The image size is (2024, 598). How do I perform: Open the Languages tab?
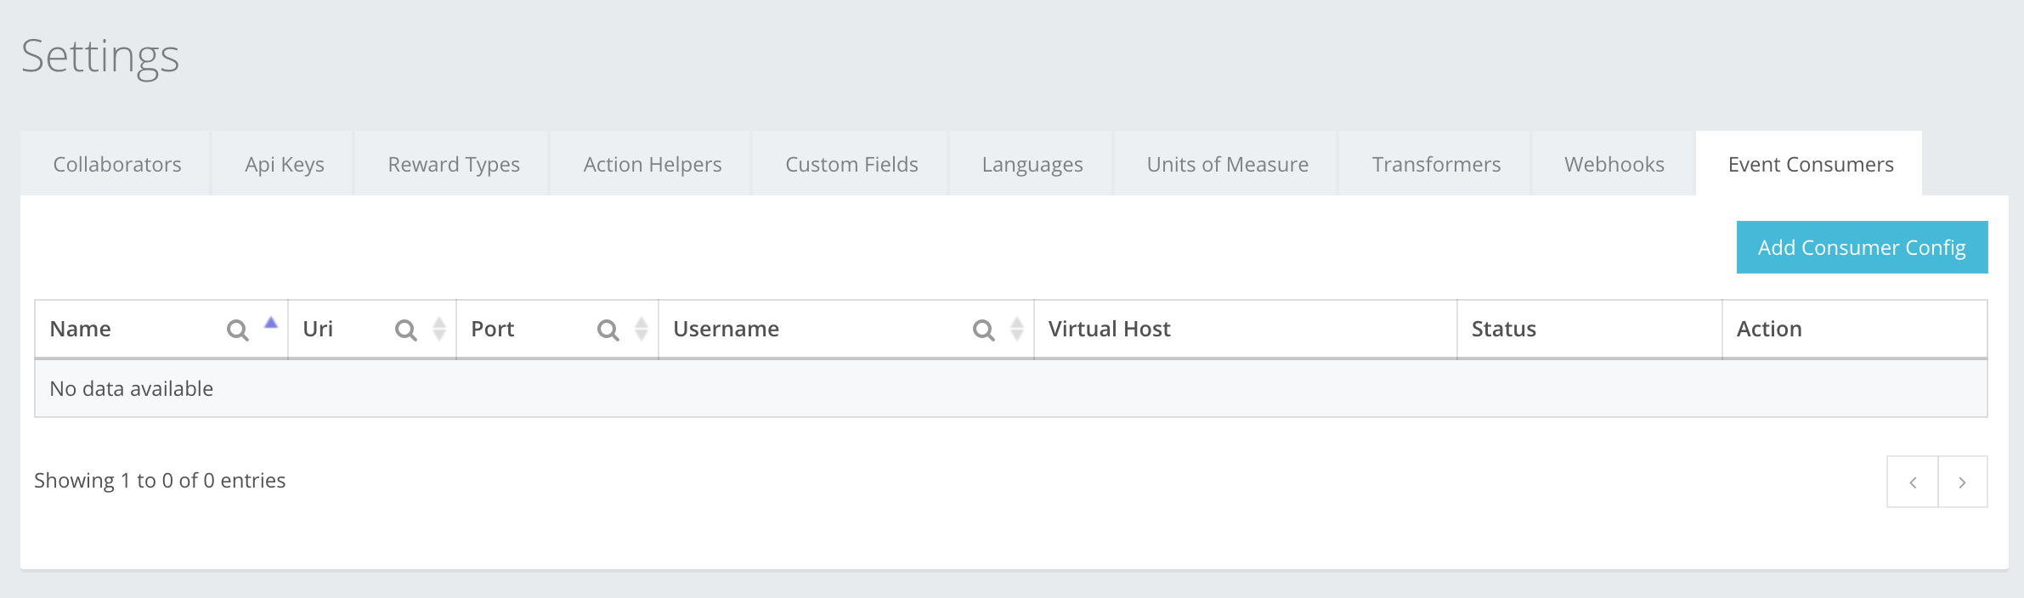(x=1032, y=164)
